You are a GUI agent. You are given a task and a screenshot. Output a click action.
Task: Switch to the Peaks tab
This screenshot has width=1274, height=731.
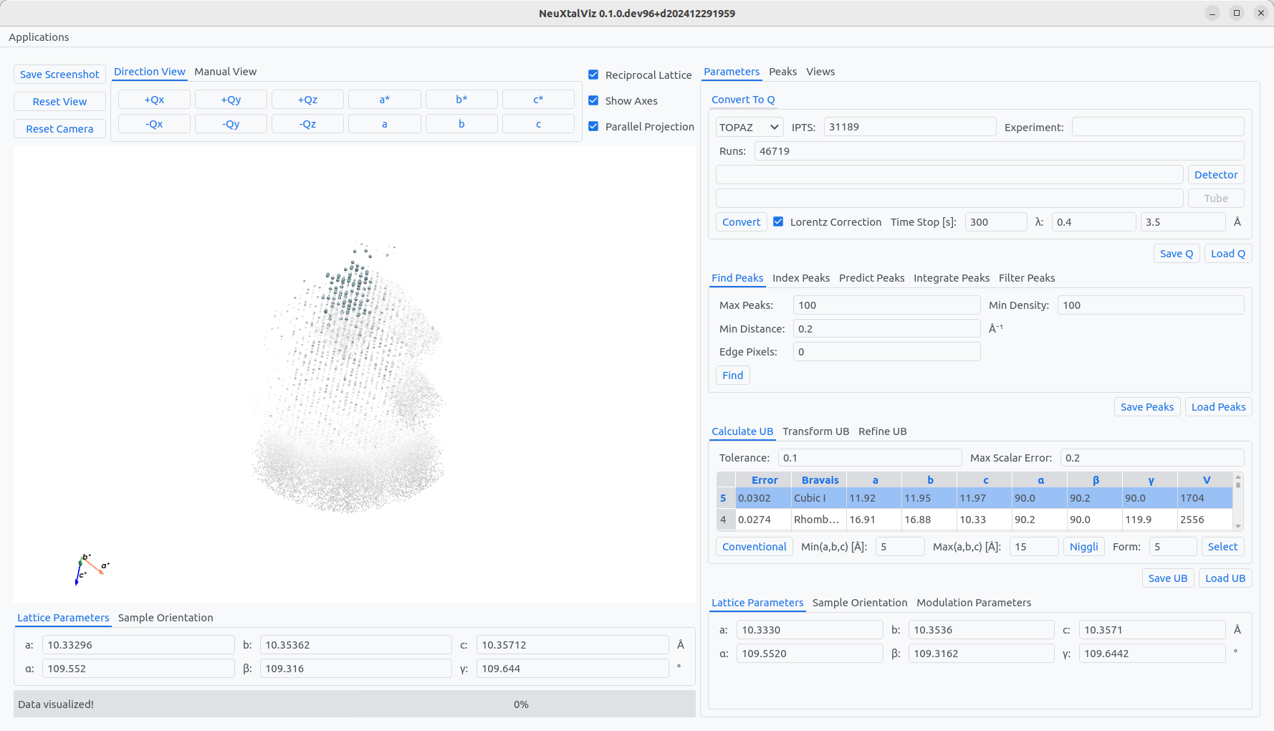[x=782, y=72]
